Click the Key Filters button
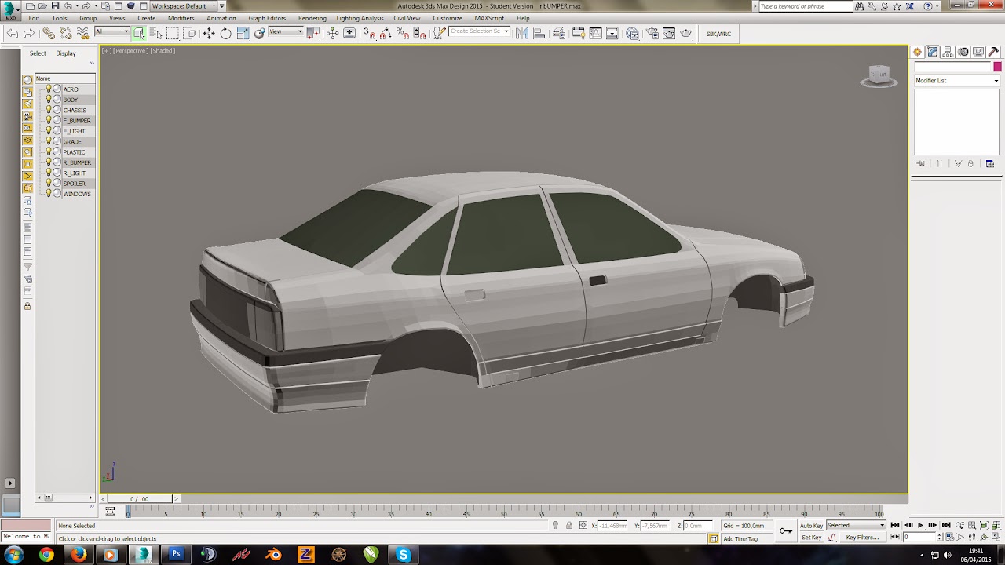The height and width of the screenshot is (565, 1005). (861, 538)
